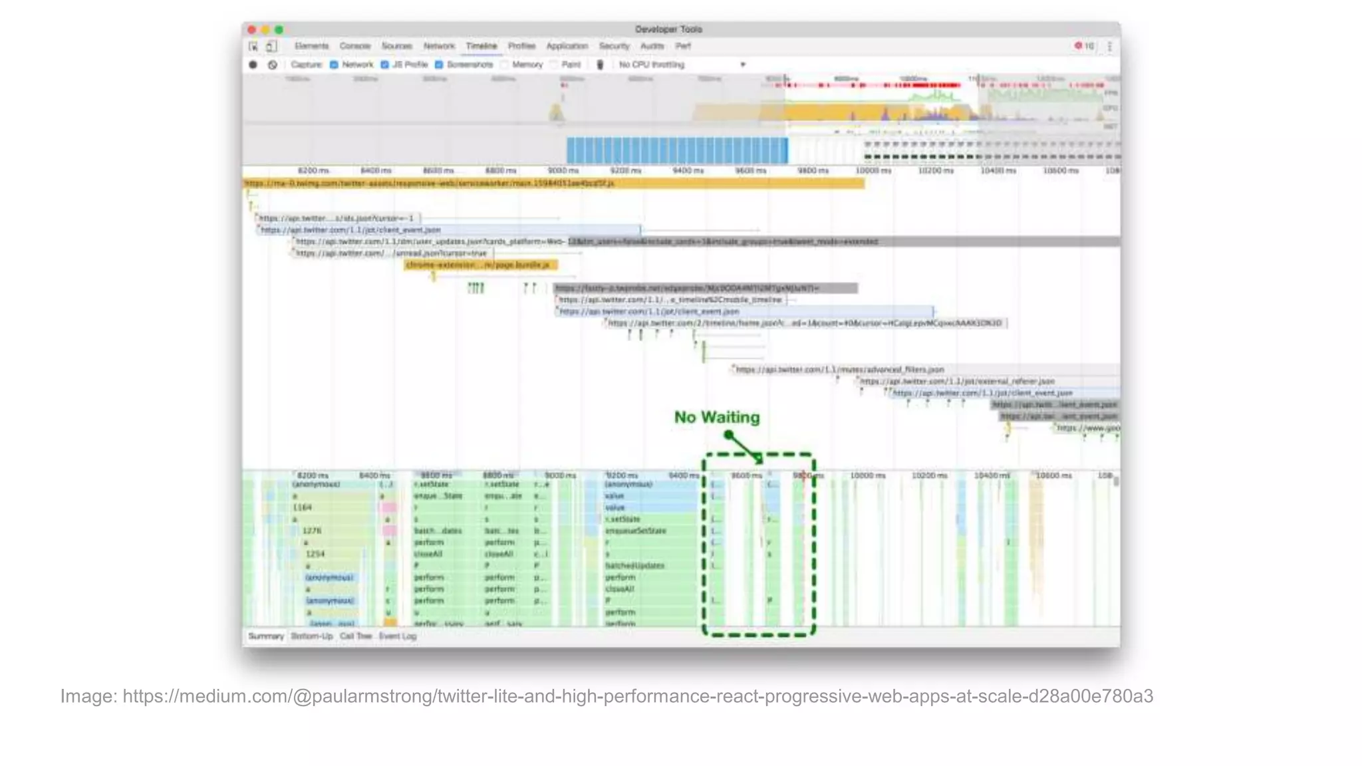This screenshot has height=766, width=1362.
Task: Click the blue screenshots filmstrip in overview
Action: coord(676,150)
